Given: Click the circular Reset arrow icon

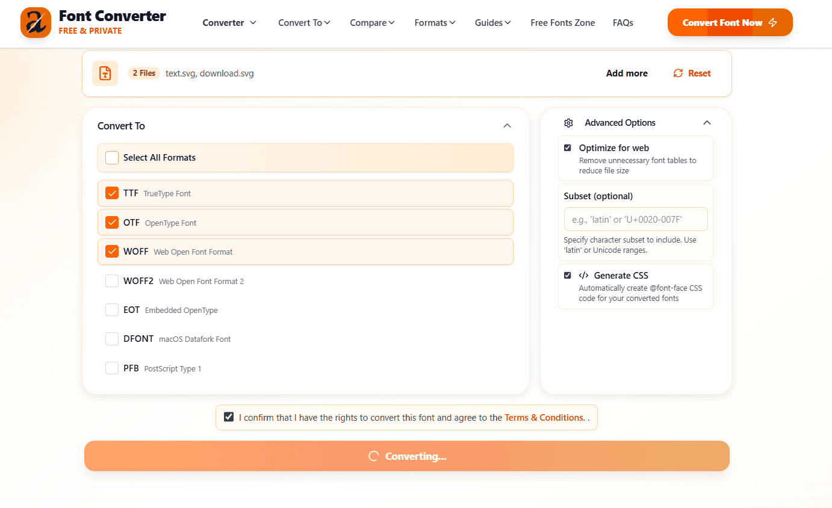Looking at the screenshot, I should click(x=677, y=73).
